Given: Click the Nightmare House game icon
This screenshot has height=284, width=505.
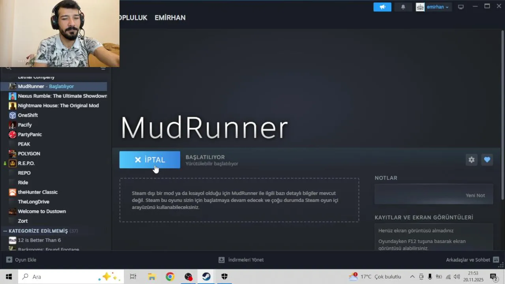Looking at the screenshot, I should click(x=13, y=106).
